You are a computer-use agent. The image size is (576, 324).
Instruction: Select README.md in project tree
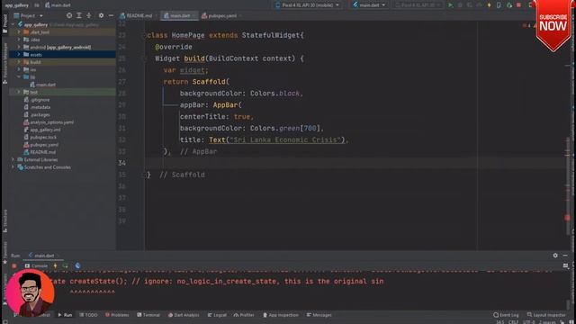tap(40, 152)
